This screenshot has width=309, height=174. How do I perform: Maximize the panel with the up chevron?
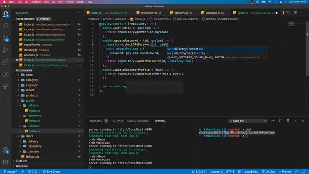click(x=295, y=121)
